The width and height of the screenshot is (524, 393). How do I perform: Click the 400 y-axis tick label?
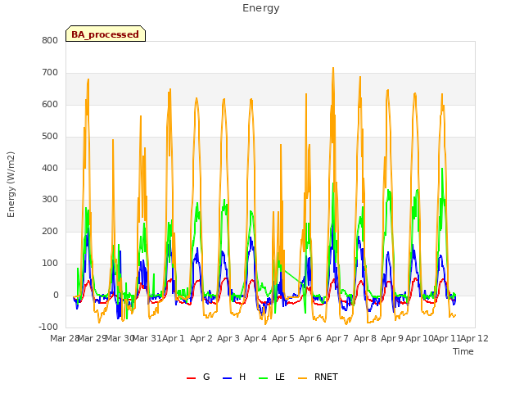point(50,168)
